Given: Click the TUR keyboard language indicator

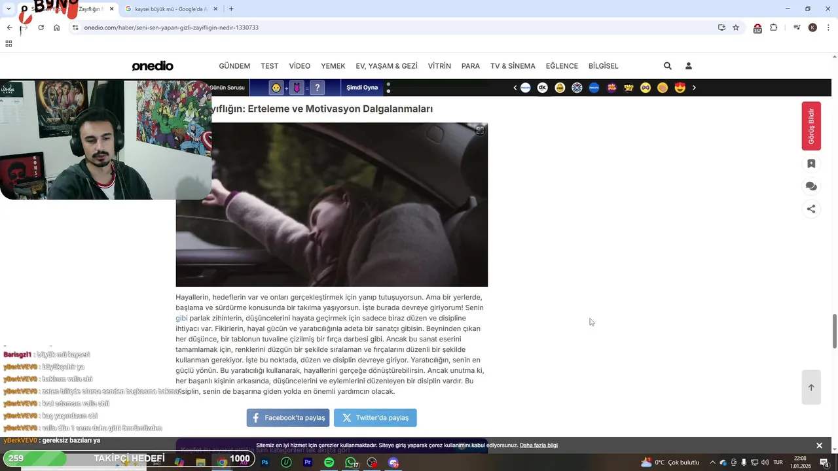Looking at the screenshot, I should coord(778,462).
